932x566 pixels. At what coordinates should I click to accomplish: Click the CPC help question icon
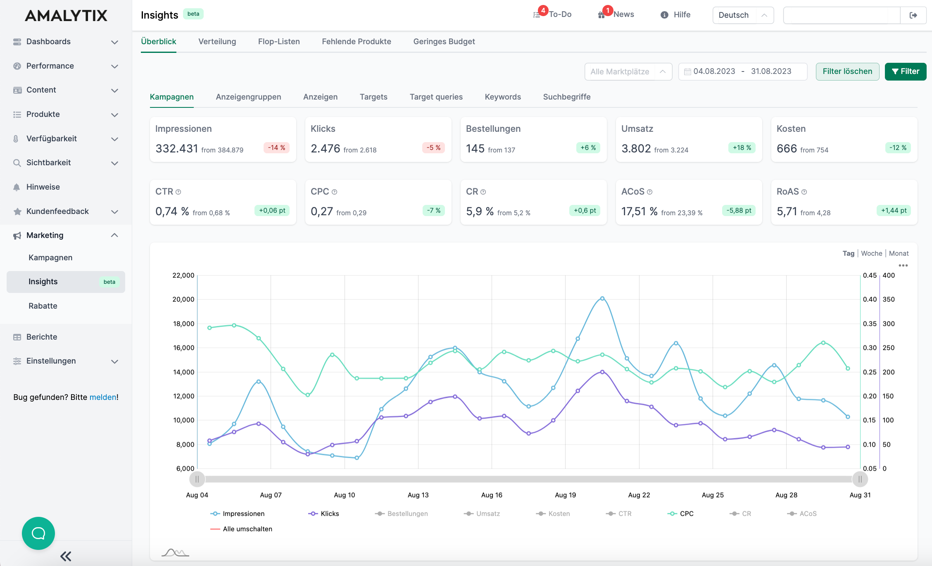[335, 192]
